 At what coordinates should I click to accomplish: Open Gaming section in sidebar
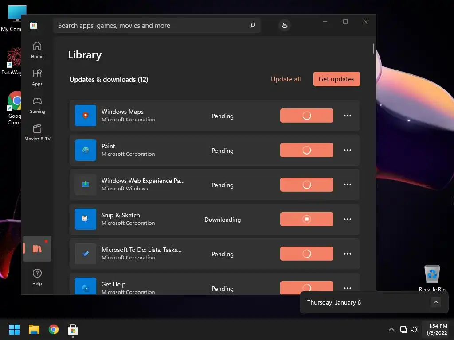coord(37,105)
